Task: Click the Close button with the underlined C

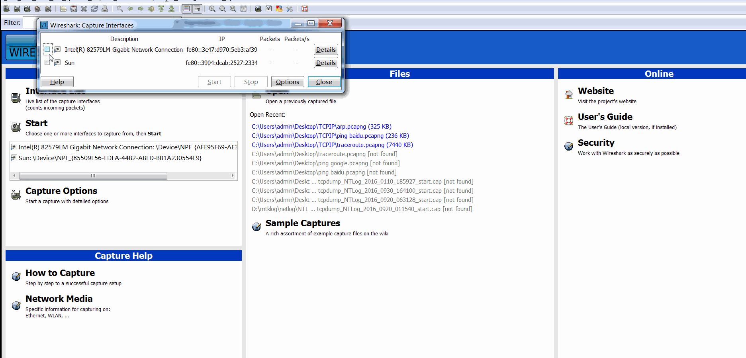Action: pyautogui.click(x=324, y=82)
